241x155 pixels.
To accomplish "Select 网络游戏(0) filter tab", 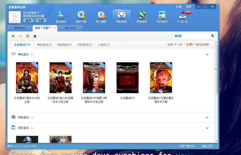I will (x=65, y=45).
